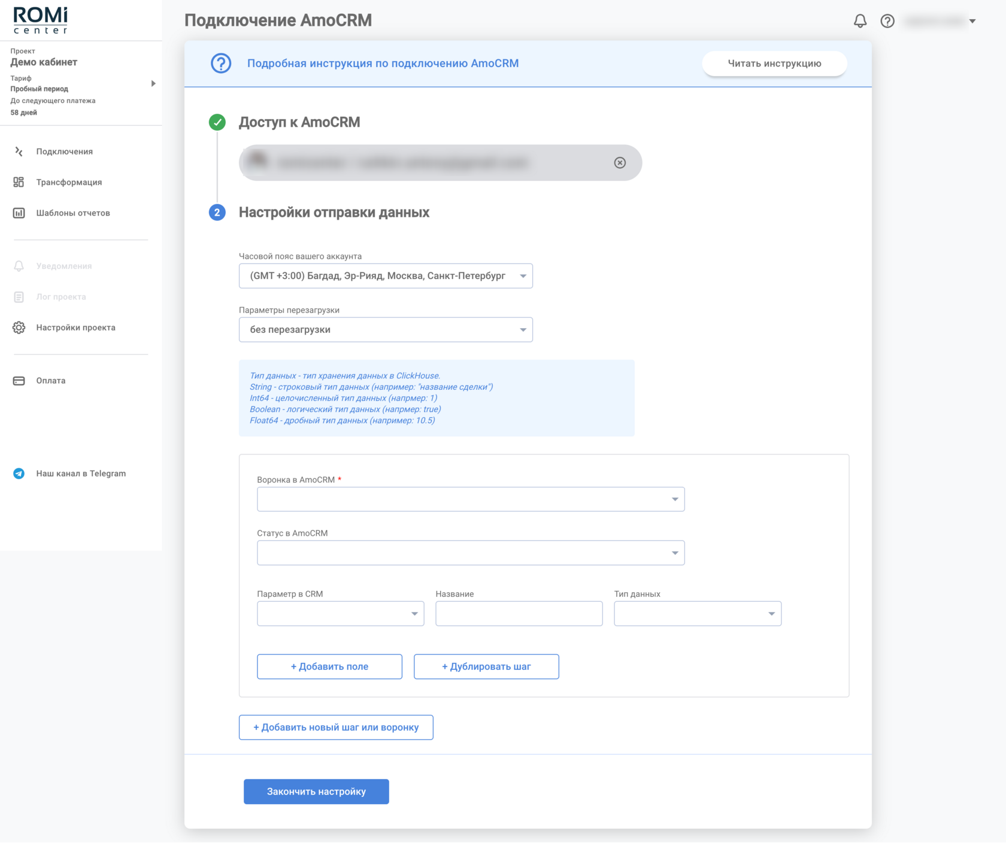The height and width of the screenshot is (843, 1006).
Task: Open the Параметры перезагрузки dropdown
Action: click(x=386, y=330)
